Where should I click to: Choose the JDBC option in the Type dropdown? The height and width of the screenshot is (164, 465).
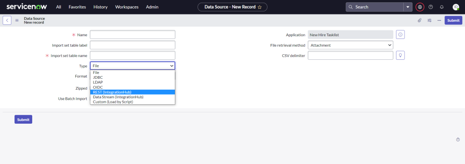[x=133, y=77]
